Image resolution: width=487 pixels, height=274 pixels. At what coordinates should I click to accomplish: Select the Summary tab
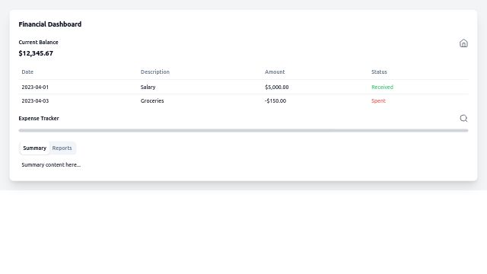click(x=34, y=148)
